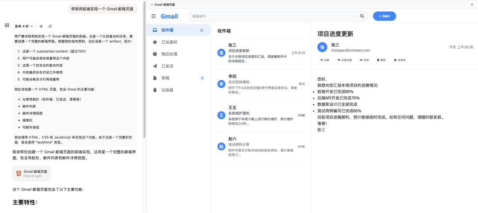Click the inbox tray icon in sidebar

click(x=155, y=30)
